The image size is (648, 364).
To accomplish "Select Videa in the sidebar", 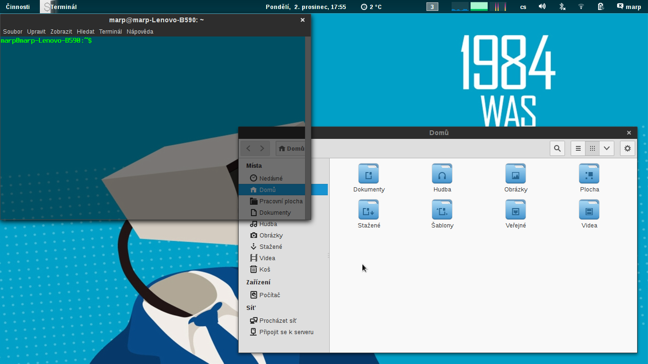I will pos(283,258).
